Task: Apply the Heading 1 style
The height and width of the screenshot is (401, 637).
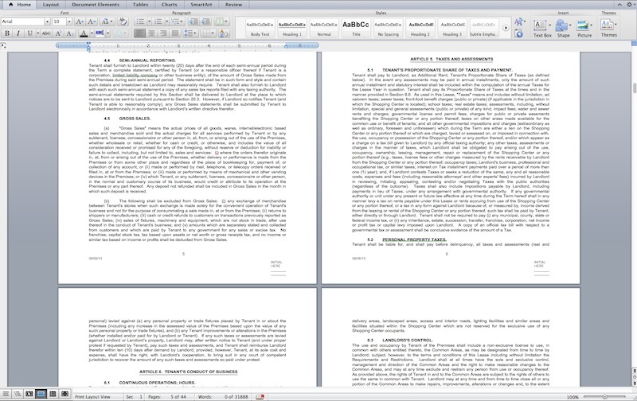Action: click(292, 28)
